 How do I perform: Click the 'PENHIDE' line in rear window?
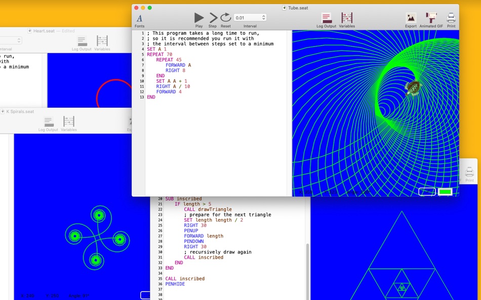pyautogui.click(x=175, y=284)
